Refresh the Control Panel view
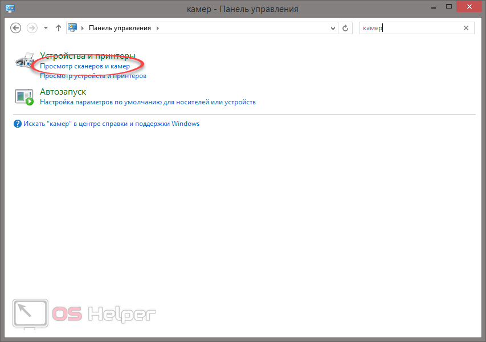 pyautogui.click(x=345, y=28)
